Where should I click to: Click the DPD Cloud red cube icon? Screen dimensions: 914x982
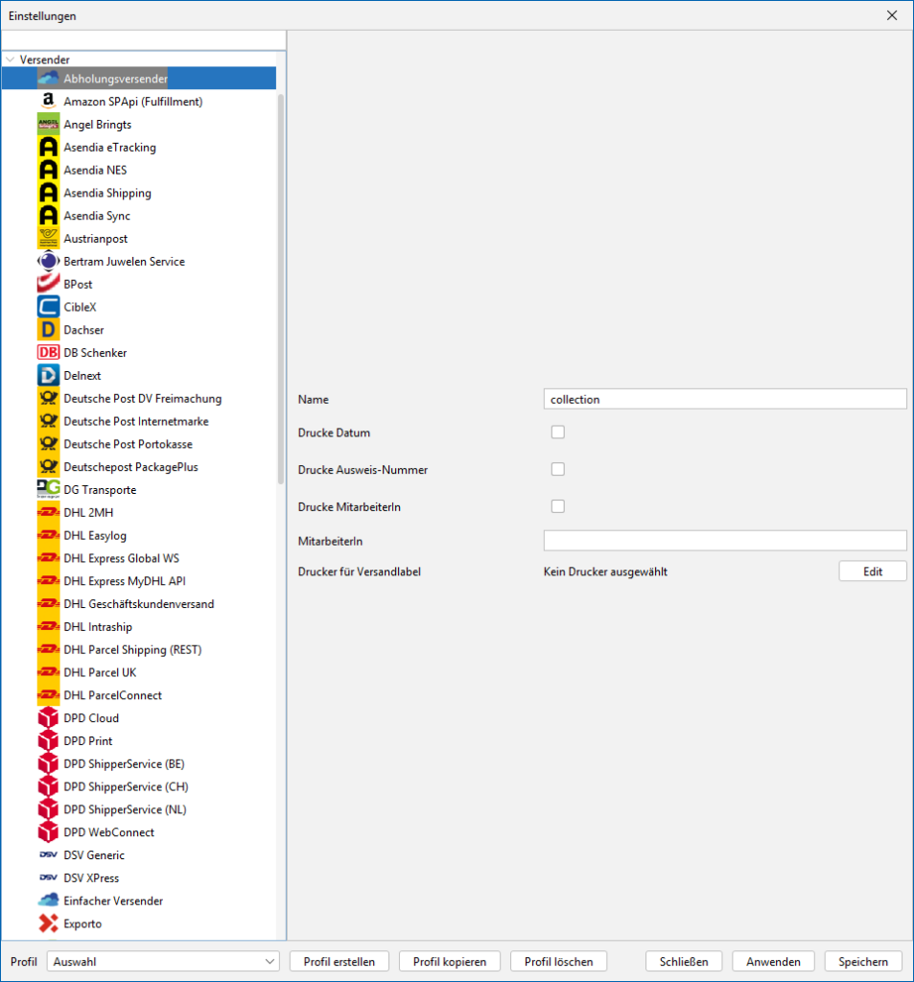(x=48, y=718)
